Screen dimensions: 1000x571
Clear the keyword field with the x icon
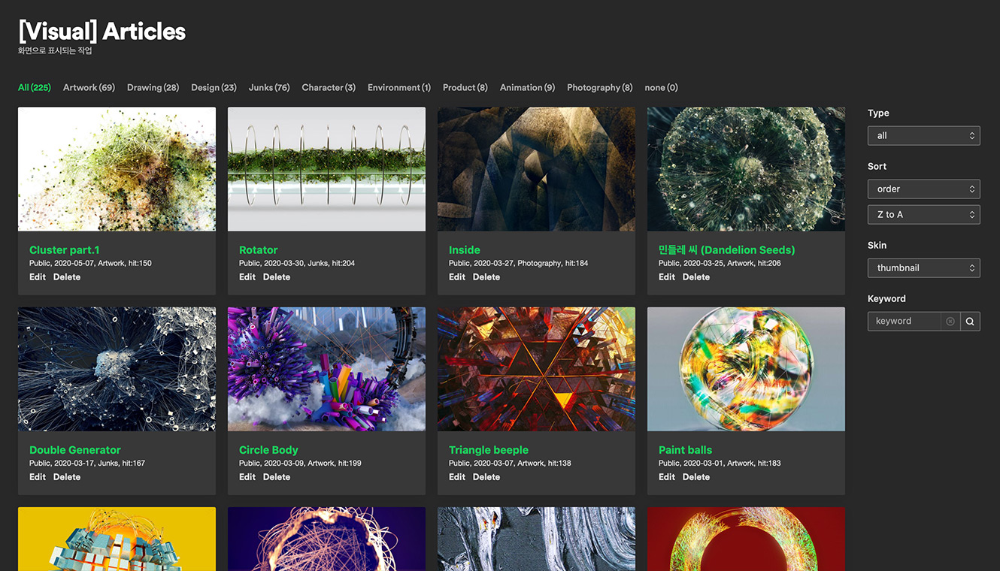point(950,321)
